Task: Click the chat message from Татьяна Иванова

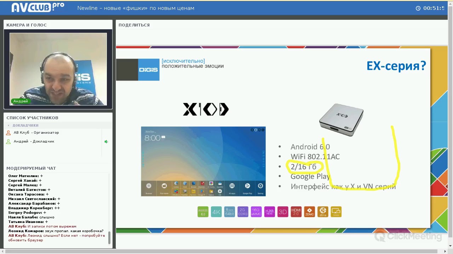Action: [x=28, y=222]
